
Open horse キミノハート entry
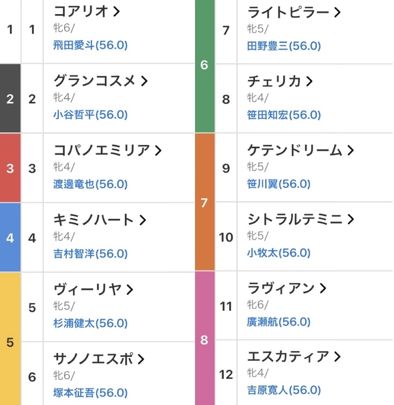tap(93, 220)
